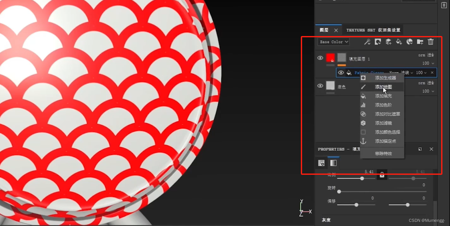Click the red fill thumbnail of 填充图层 1
The height and width of the screenshot is (226, 450).
tap(330, 58)
